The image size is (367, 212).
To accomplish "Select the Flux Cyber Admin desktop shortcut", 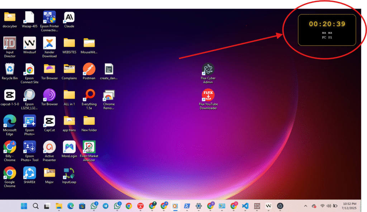I will tap(208, 69).
